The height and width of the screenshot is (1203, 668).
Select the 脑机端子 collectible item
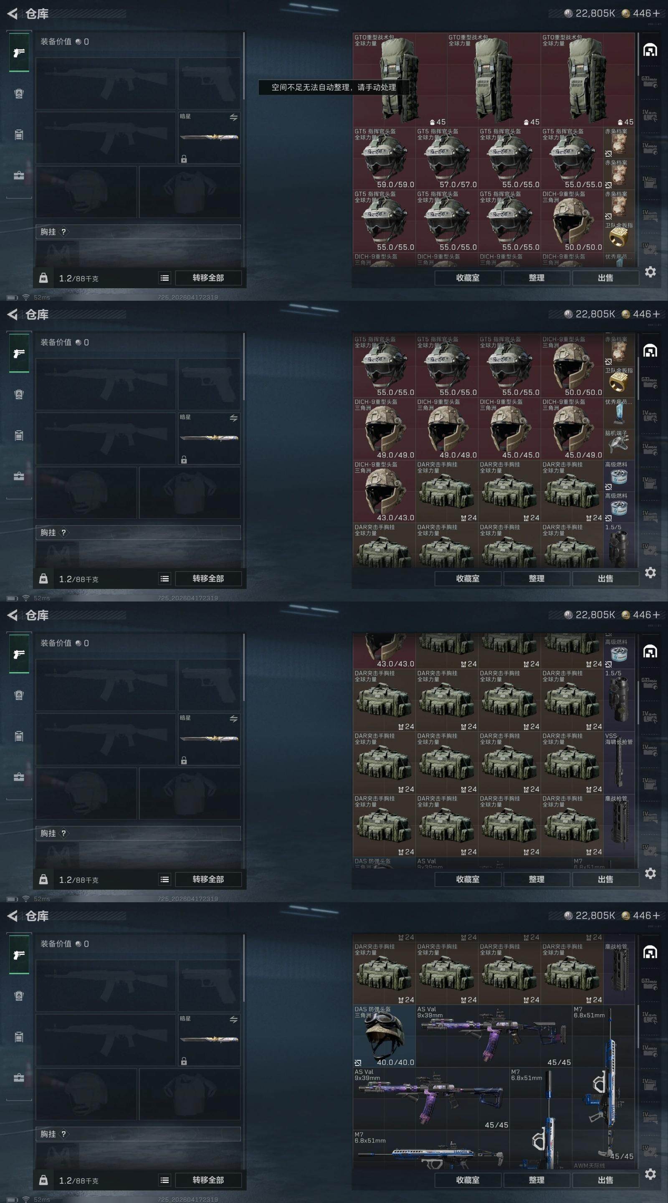(x=618, y=444)
